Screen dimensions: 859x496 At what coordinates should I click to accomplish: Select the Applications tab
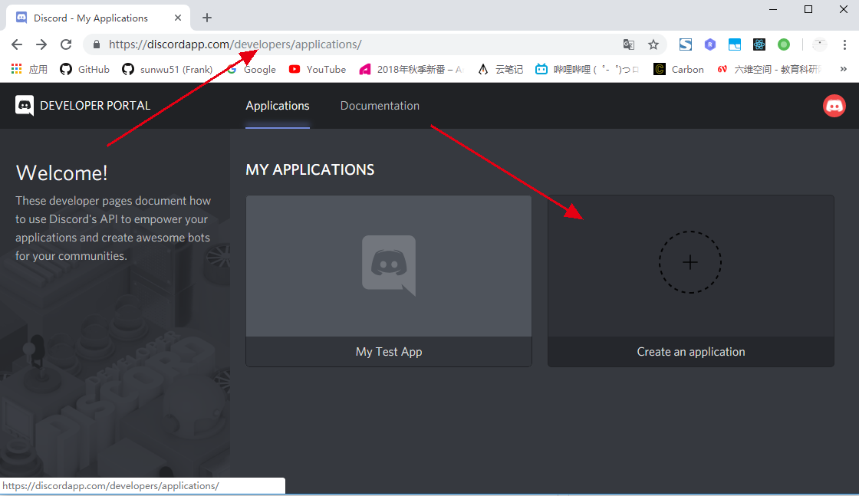(278, 106)
